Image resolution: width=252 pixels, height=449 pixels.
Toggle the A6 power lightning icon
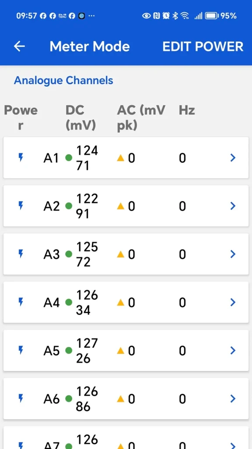point(21,398)
